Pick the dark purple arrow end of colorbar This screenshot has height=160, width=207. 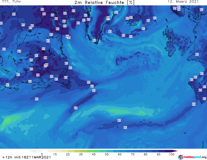click(x=175, y=151)
